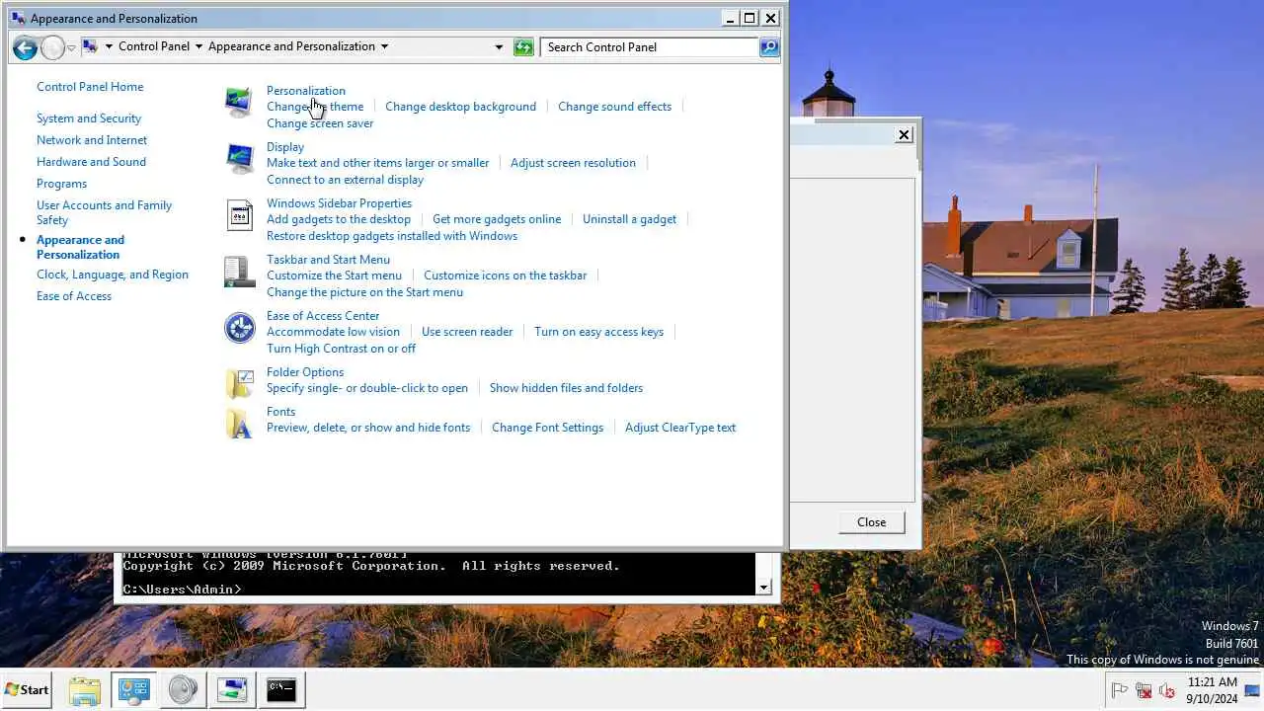Click the volume speaker tray icon
The image size is (1264, 711).
click(1167, 690)
